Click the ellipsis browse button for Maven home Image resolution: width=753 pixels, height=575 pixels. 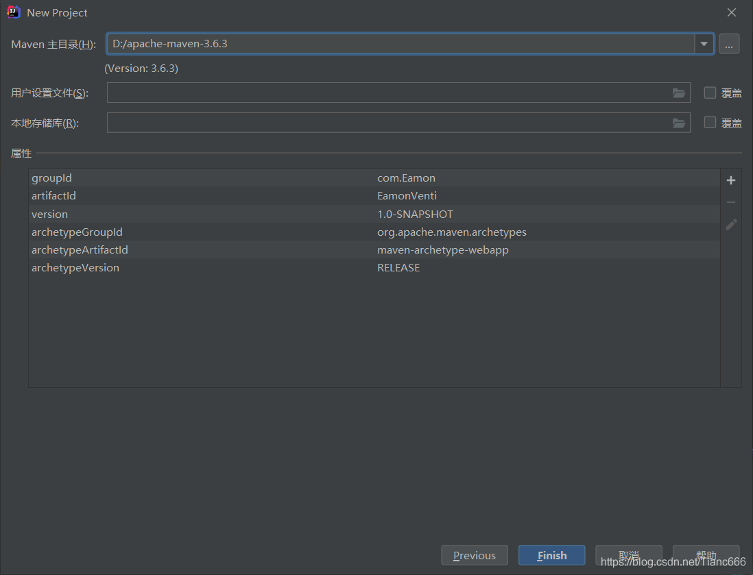click(729, 44)
